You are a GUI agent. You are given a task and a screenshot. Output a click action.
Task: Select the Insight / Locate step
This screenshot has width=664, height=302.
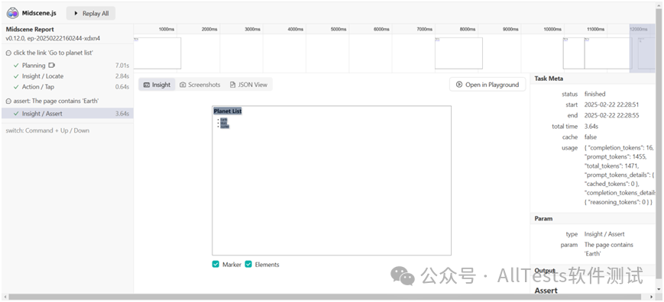point(67,76)
